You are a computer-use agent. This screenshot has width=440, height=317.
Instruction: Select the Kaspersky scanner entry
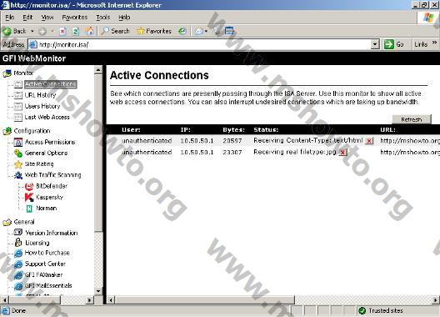pyautogui.click(x=50, y=197)
